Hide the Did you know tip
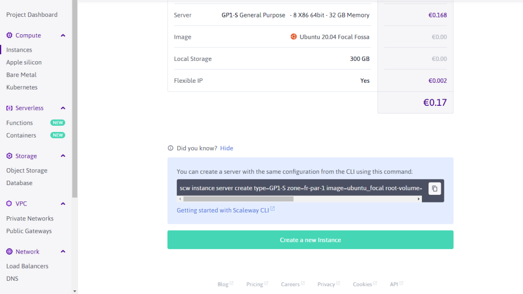This screenshot has height=294, width=523. 226,148
